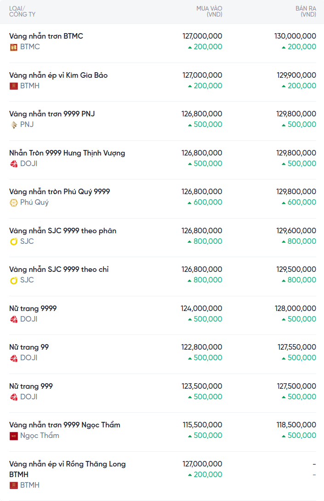The image size is (324, 501).
Task: Open Vàng nhẫn trơn 9999 PNJ entry
Action: click(x=52, y=114)
